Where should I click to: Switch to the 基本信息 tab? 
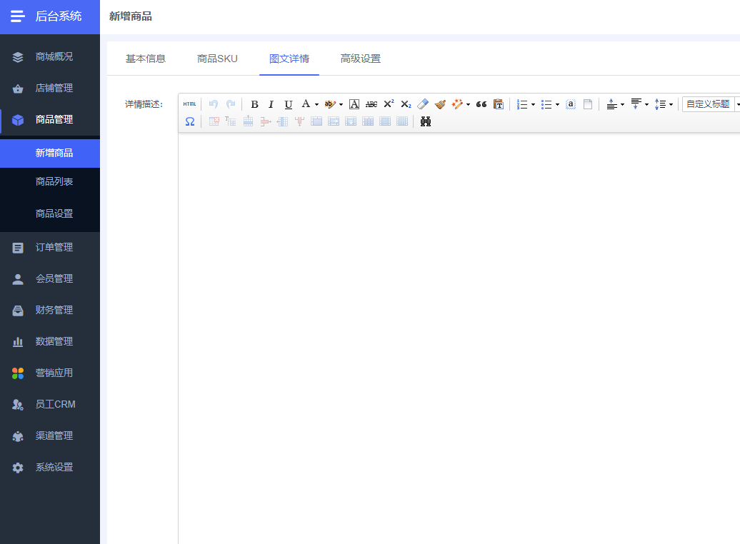tap(146, 59)
